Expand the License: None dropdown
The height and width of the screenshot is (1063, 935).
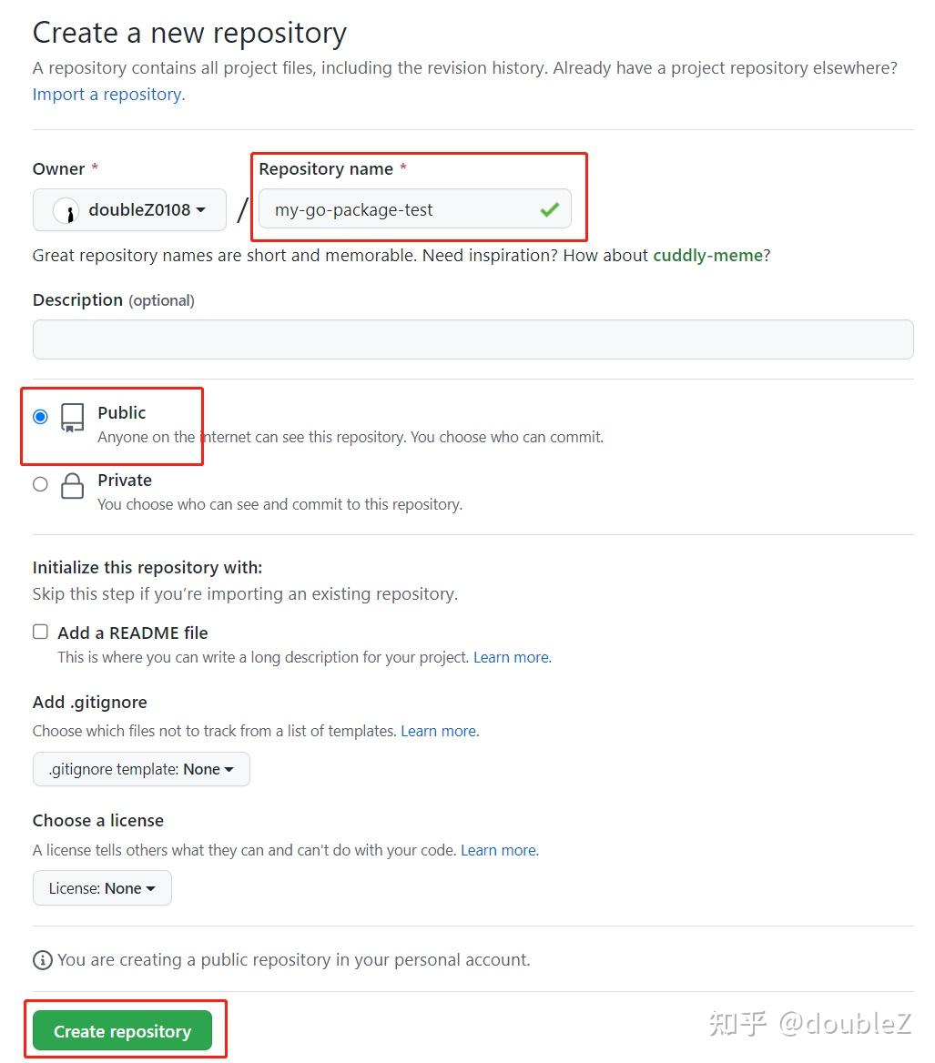(102, 888)
